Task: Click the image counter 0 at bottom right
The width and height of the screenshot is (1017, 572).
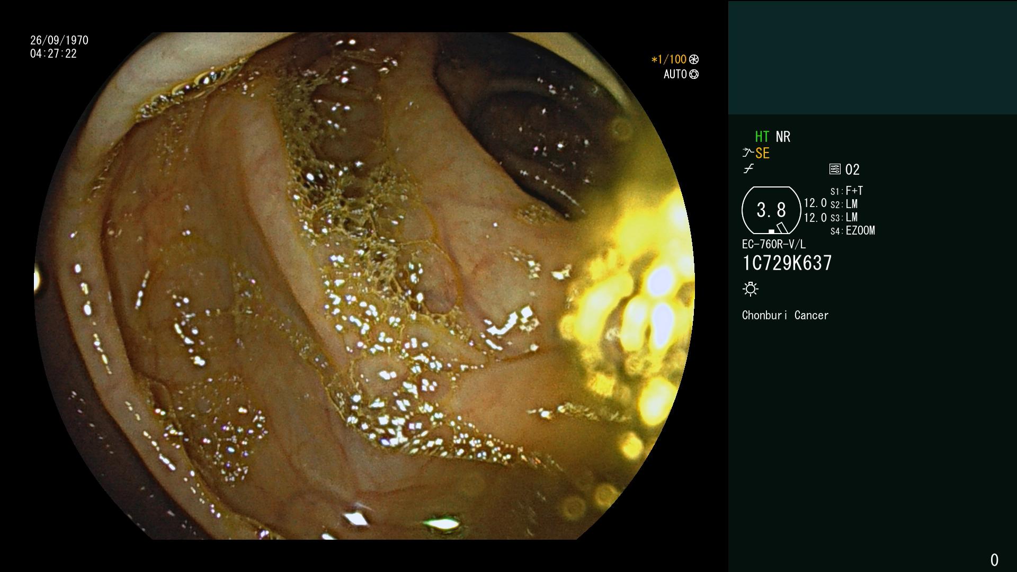Action: pyautogui.click(x=994, y=560)
